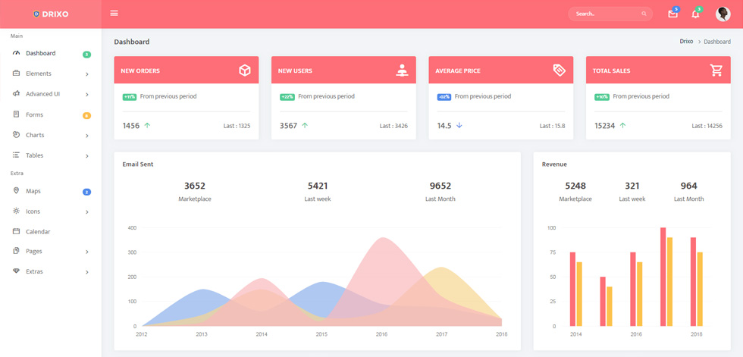
Task: Click the Tables list icon
Action: tap(16, 155)
